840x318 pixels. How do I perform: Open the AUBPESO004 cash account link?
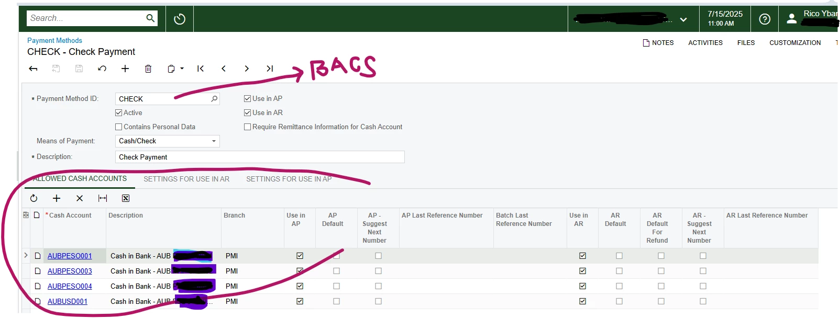pos(70,286)
